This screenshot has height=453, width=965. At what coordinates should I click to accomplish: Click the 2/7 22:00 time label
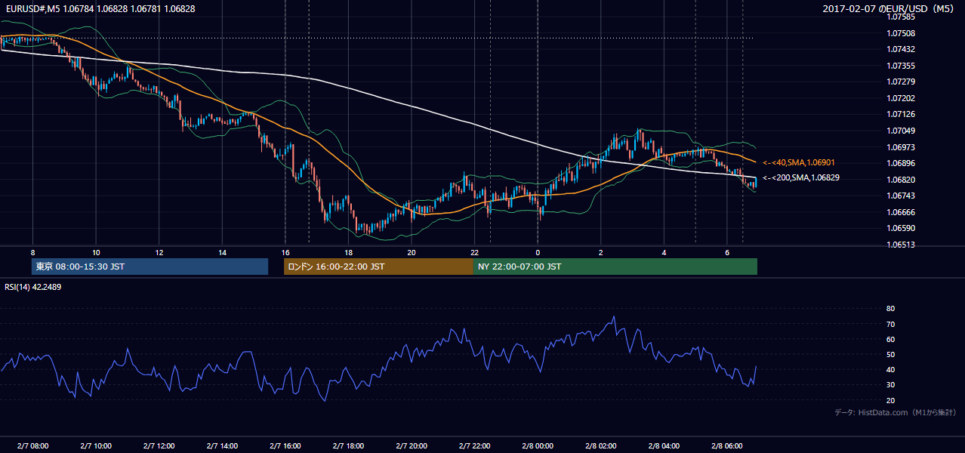point(474,446)
